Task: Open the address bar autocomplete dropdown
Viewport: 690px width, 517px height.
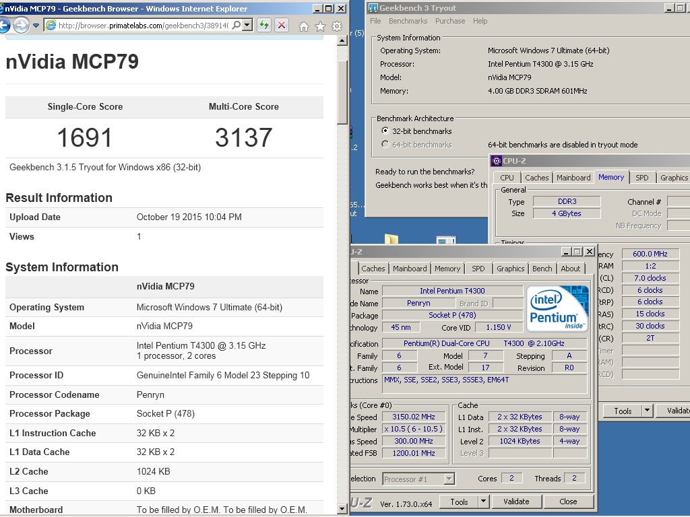Action: 248,26
